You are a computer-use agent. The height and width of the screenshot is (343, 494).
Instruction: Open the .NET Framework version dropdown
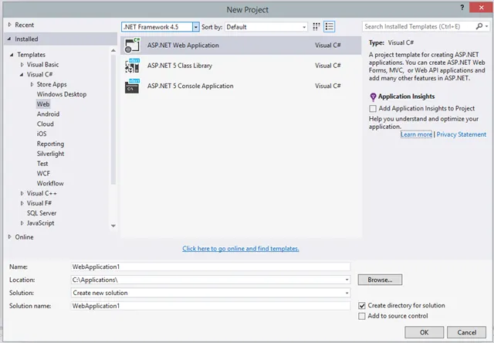(195, 26)
